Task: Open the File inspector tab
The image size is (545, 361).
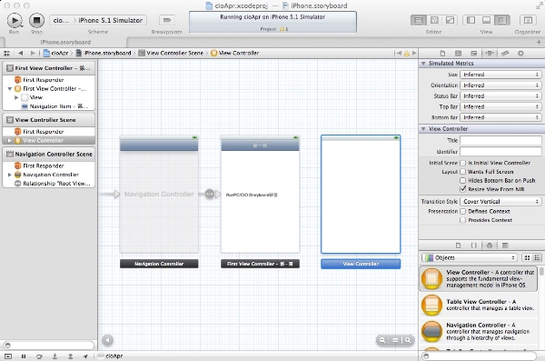Action: pos(442,54)
